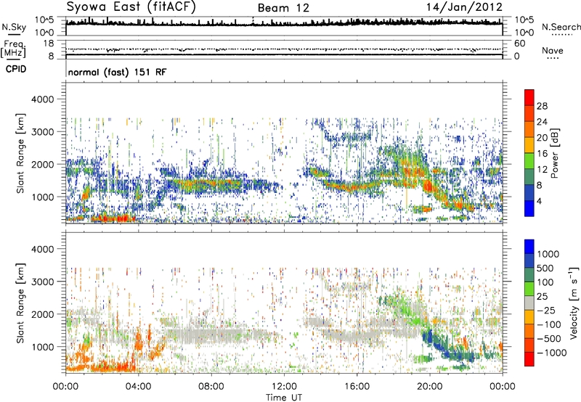Select the '24' label on the Power colorbar
The height and width of the screenshot is (402, 581).
coord(542,122)
